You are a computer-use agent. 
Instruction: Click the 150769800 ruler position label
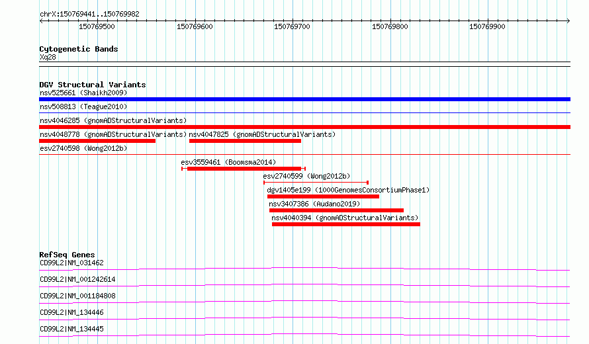[390, 26]
